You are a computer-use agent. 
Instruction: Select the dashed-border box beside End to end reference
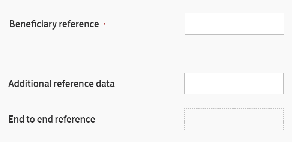[234, 119]
